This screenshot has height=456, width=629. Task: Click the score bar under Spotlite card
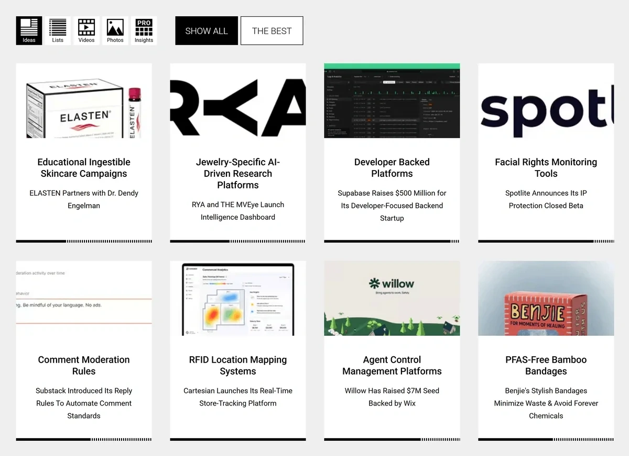[546, 241]
